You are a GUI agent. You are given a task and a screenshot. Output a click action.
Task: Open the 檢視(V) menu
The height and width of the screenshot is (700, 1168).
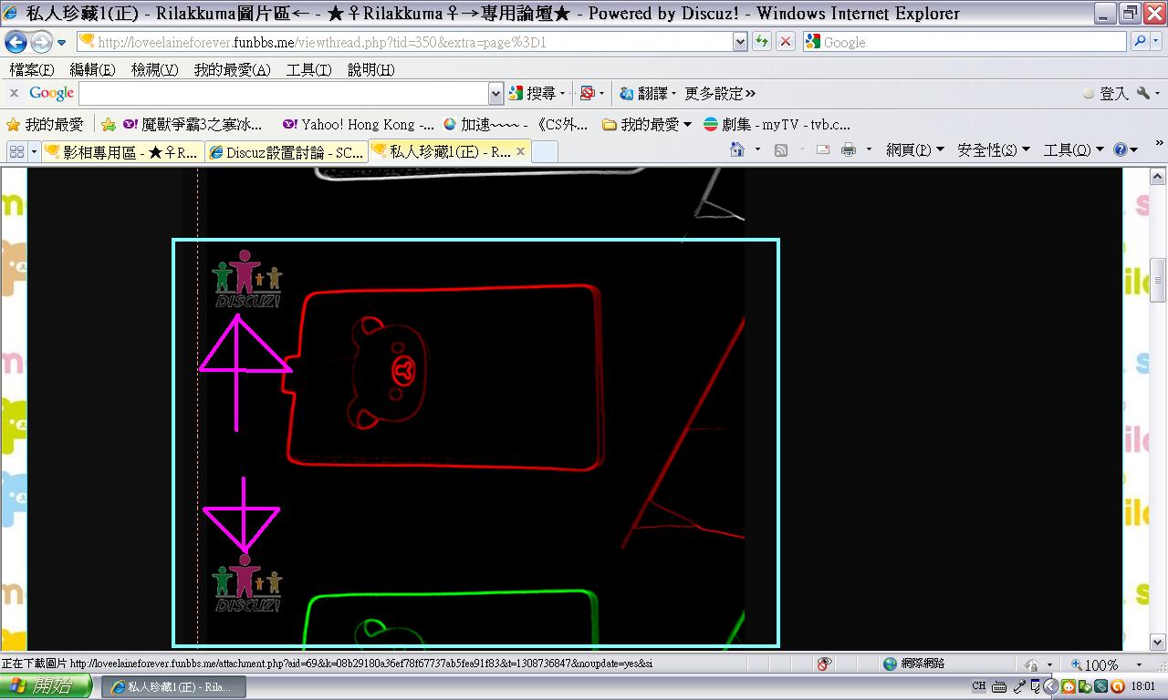pyautogui.click(x=155, y=70)
